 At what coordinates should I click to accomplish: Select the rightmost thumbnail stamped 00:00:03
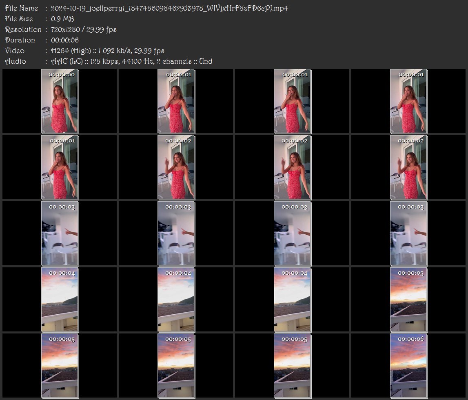[x=408, y=233]
